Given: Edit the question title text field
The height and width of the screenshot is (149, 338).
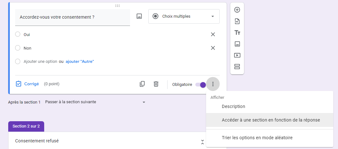Looking at the screenshot, I should point(72,17).
